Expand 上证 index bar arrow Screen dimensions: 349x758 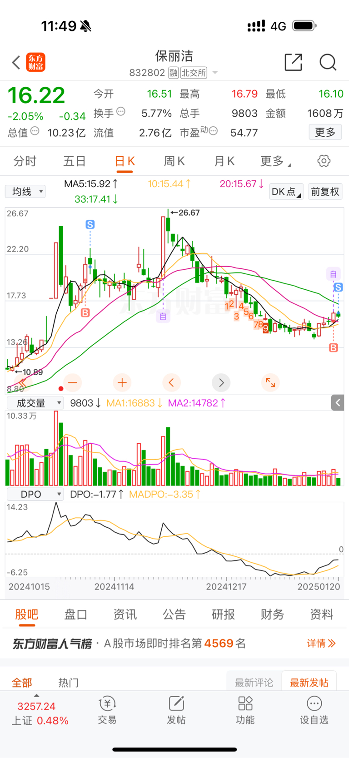coord(36,695)
